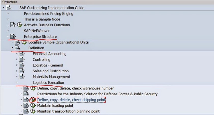Open documentation icon for Definition
This screenshot has height=115, width=214.
click(17, 48)
